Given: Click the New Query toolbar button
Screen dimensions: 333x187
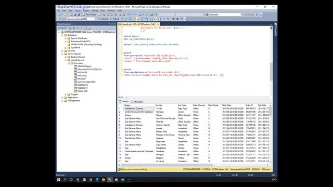Looking at the screenshot, I should click(89, 15).
